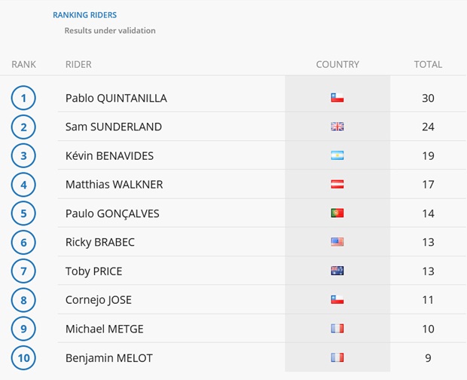The image size is (467, 380).
Task: Click the rank 10 circle badge
Action: point(23,357)
